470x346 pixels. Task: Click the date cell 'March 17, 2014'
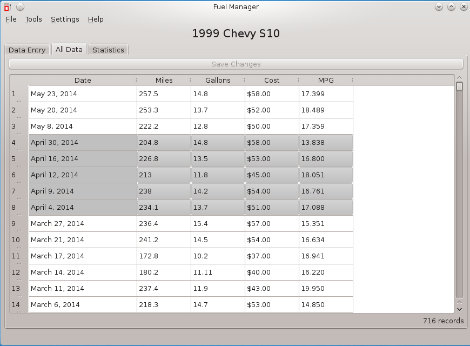tap(83, 256)
